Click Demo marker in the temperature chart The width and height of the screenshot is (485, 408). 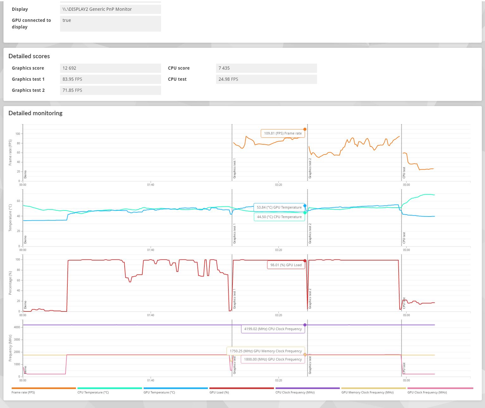point(25,240)
